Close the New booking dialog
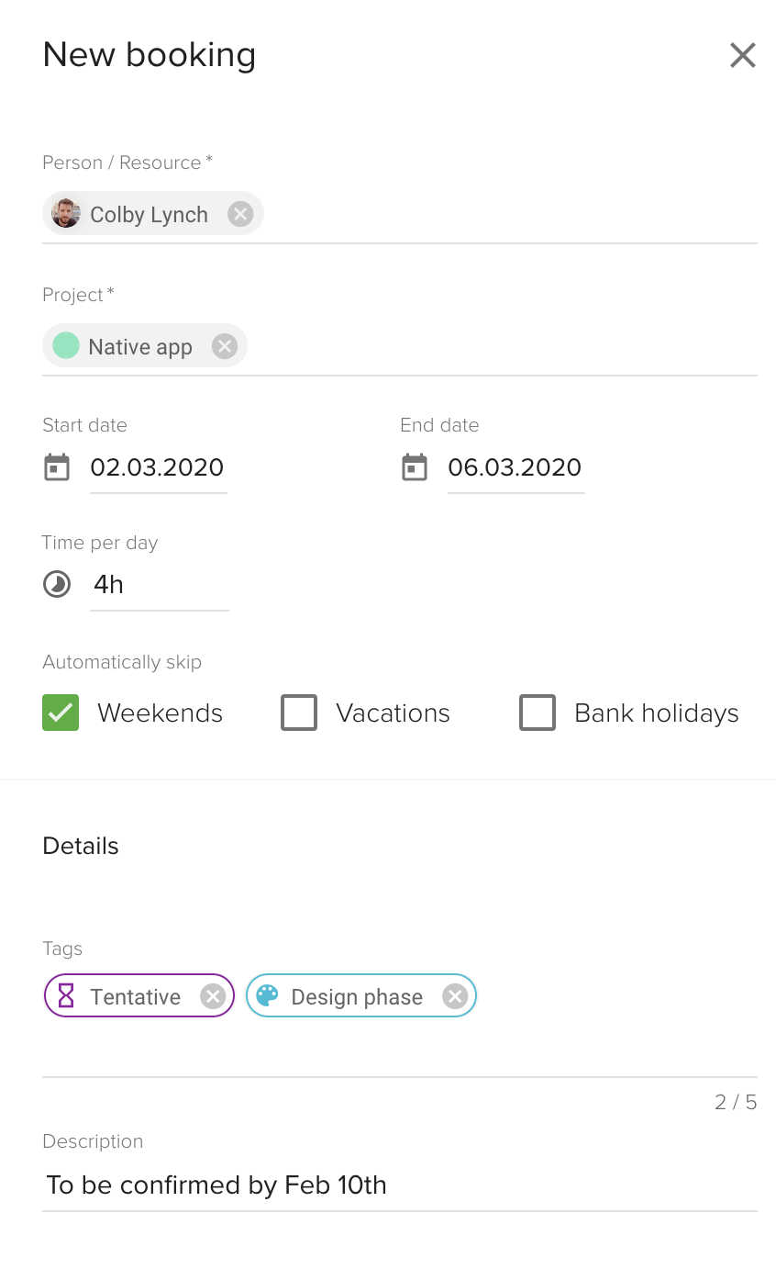Screen dimensions: 776x1269 [x=743, y=55]
